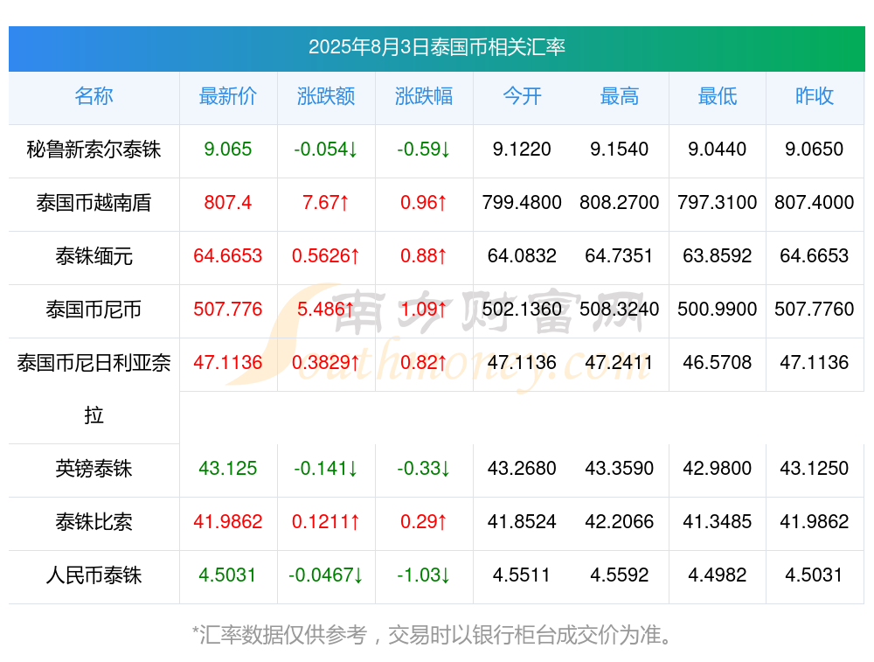Click latest price 9.065
The width and height of the screenshot is (874, 662).
point(228,150)
